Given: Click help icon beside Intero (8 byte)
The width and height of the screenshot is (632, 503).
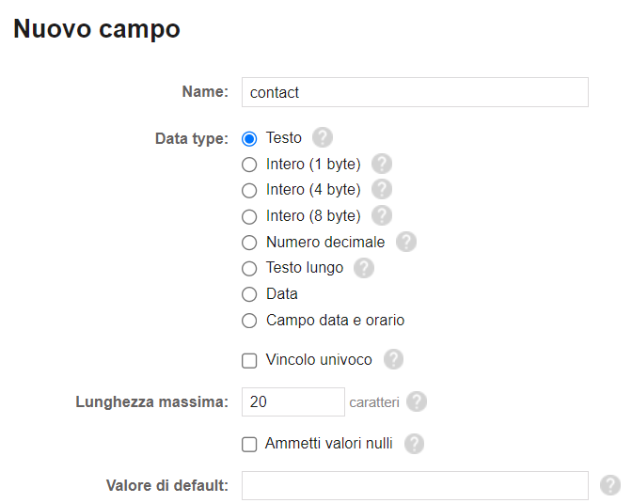Looking at the screenshot, I should [x=382, y=215].
